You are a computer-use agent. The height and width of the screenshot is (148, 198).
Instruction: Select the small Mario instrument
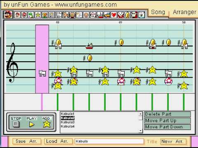pyautogui.click(x=17, y=15)
